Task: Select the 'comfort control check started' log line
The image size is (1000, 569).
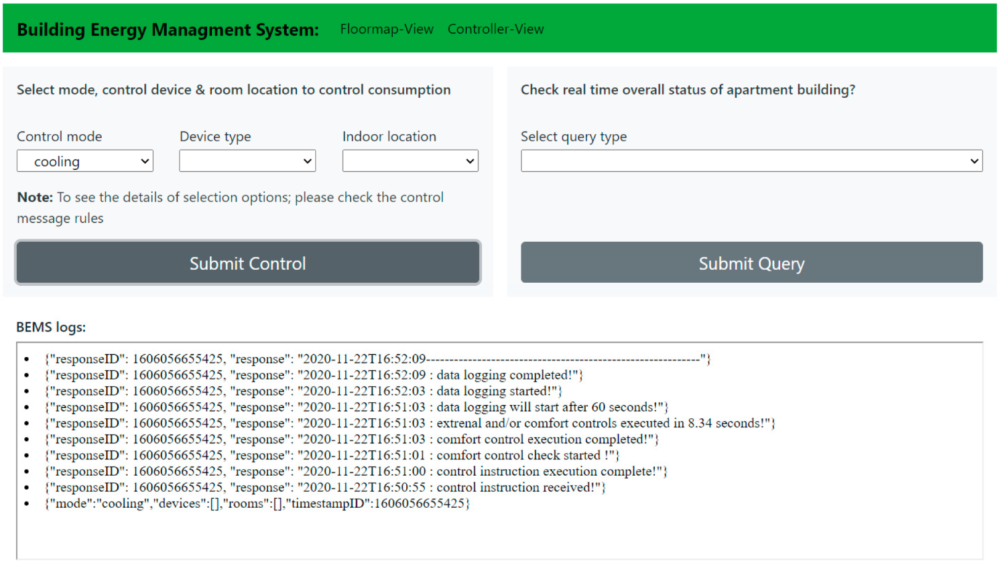Action: (332, 455)
